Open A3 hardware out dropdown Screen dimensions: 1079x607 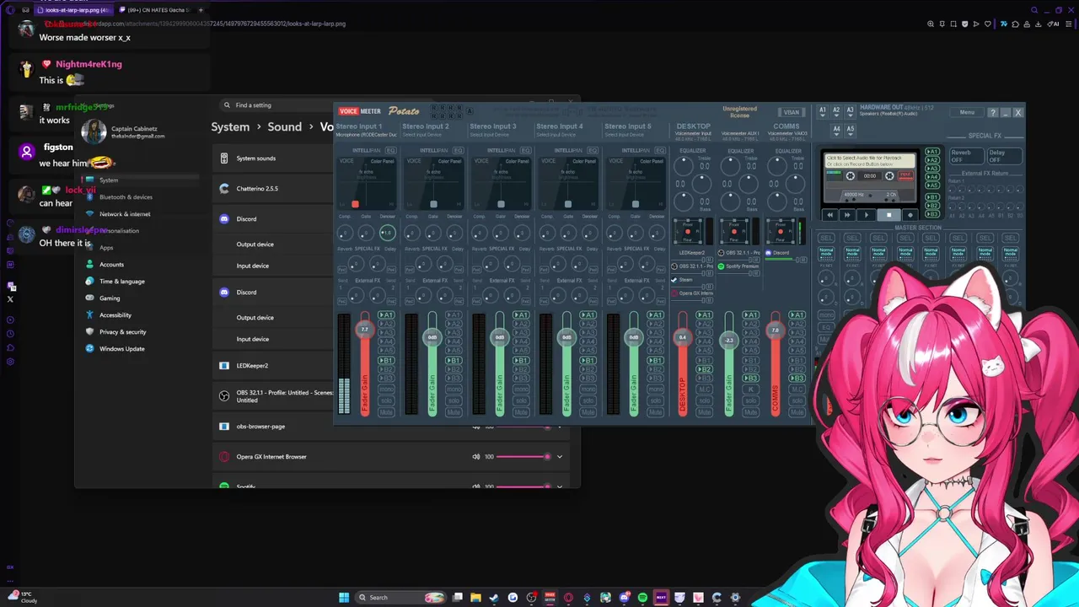[850, 111]
